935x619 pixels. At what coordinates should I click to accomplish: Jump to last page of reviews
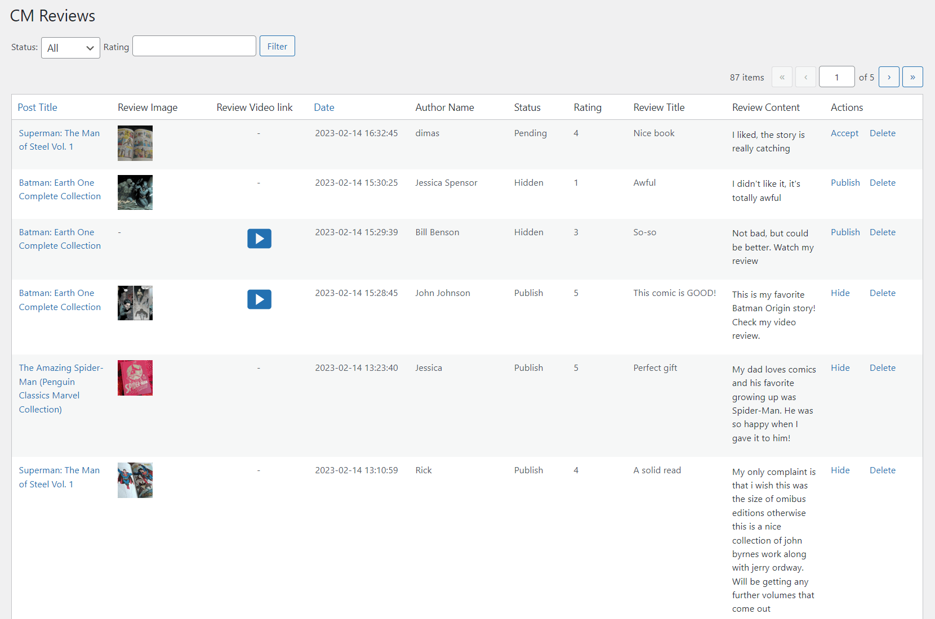coord(912,77)
